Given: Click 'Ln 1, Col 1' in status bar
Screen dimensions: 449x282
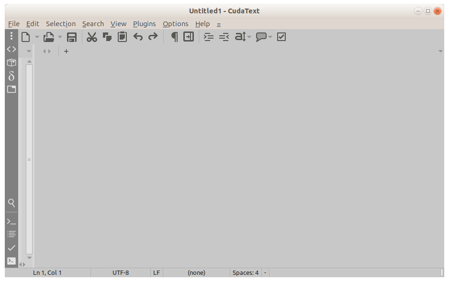Looking at the screenshot, I should click(47, 273).
